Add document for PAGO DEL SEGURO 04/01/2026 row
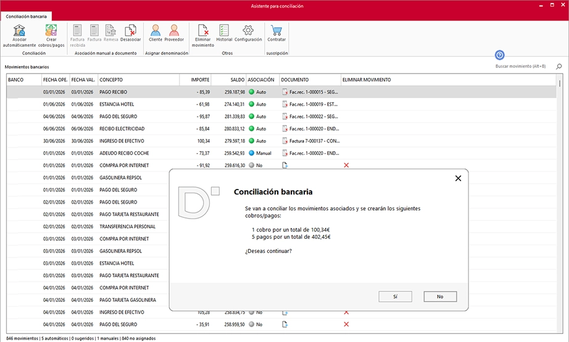Screen dimensions: 569x342 click(285, 325)
